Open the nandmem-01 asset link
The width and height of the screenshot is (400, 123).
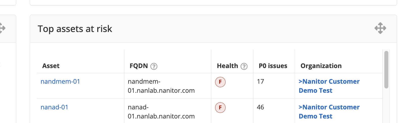tap(60, 82)
